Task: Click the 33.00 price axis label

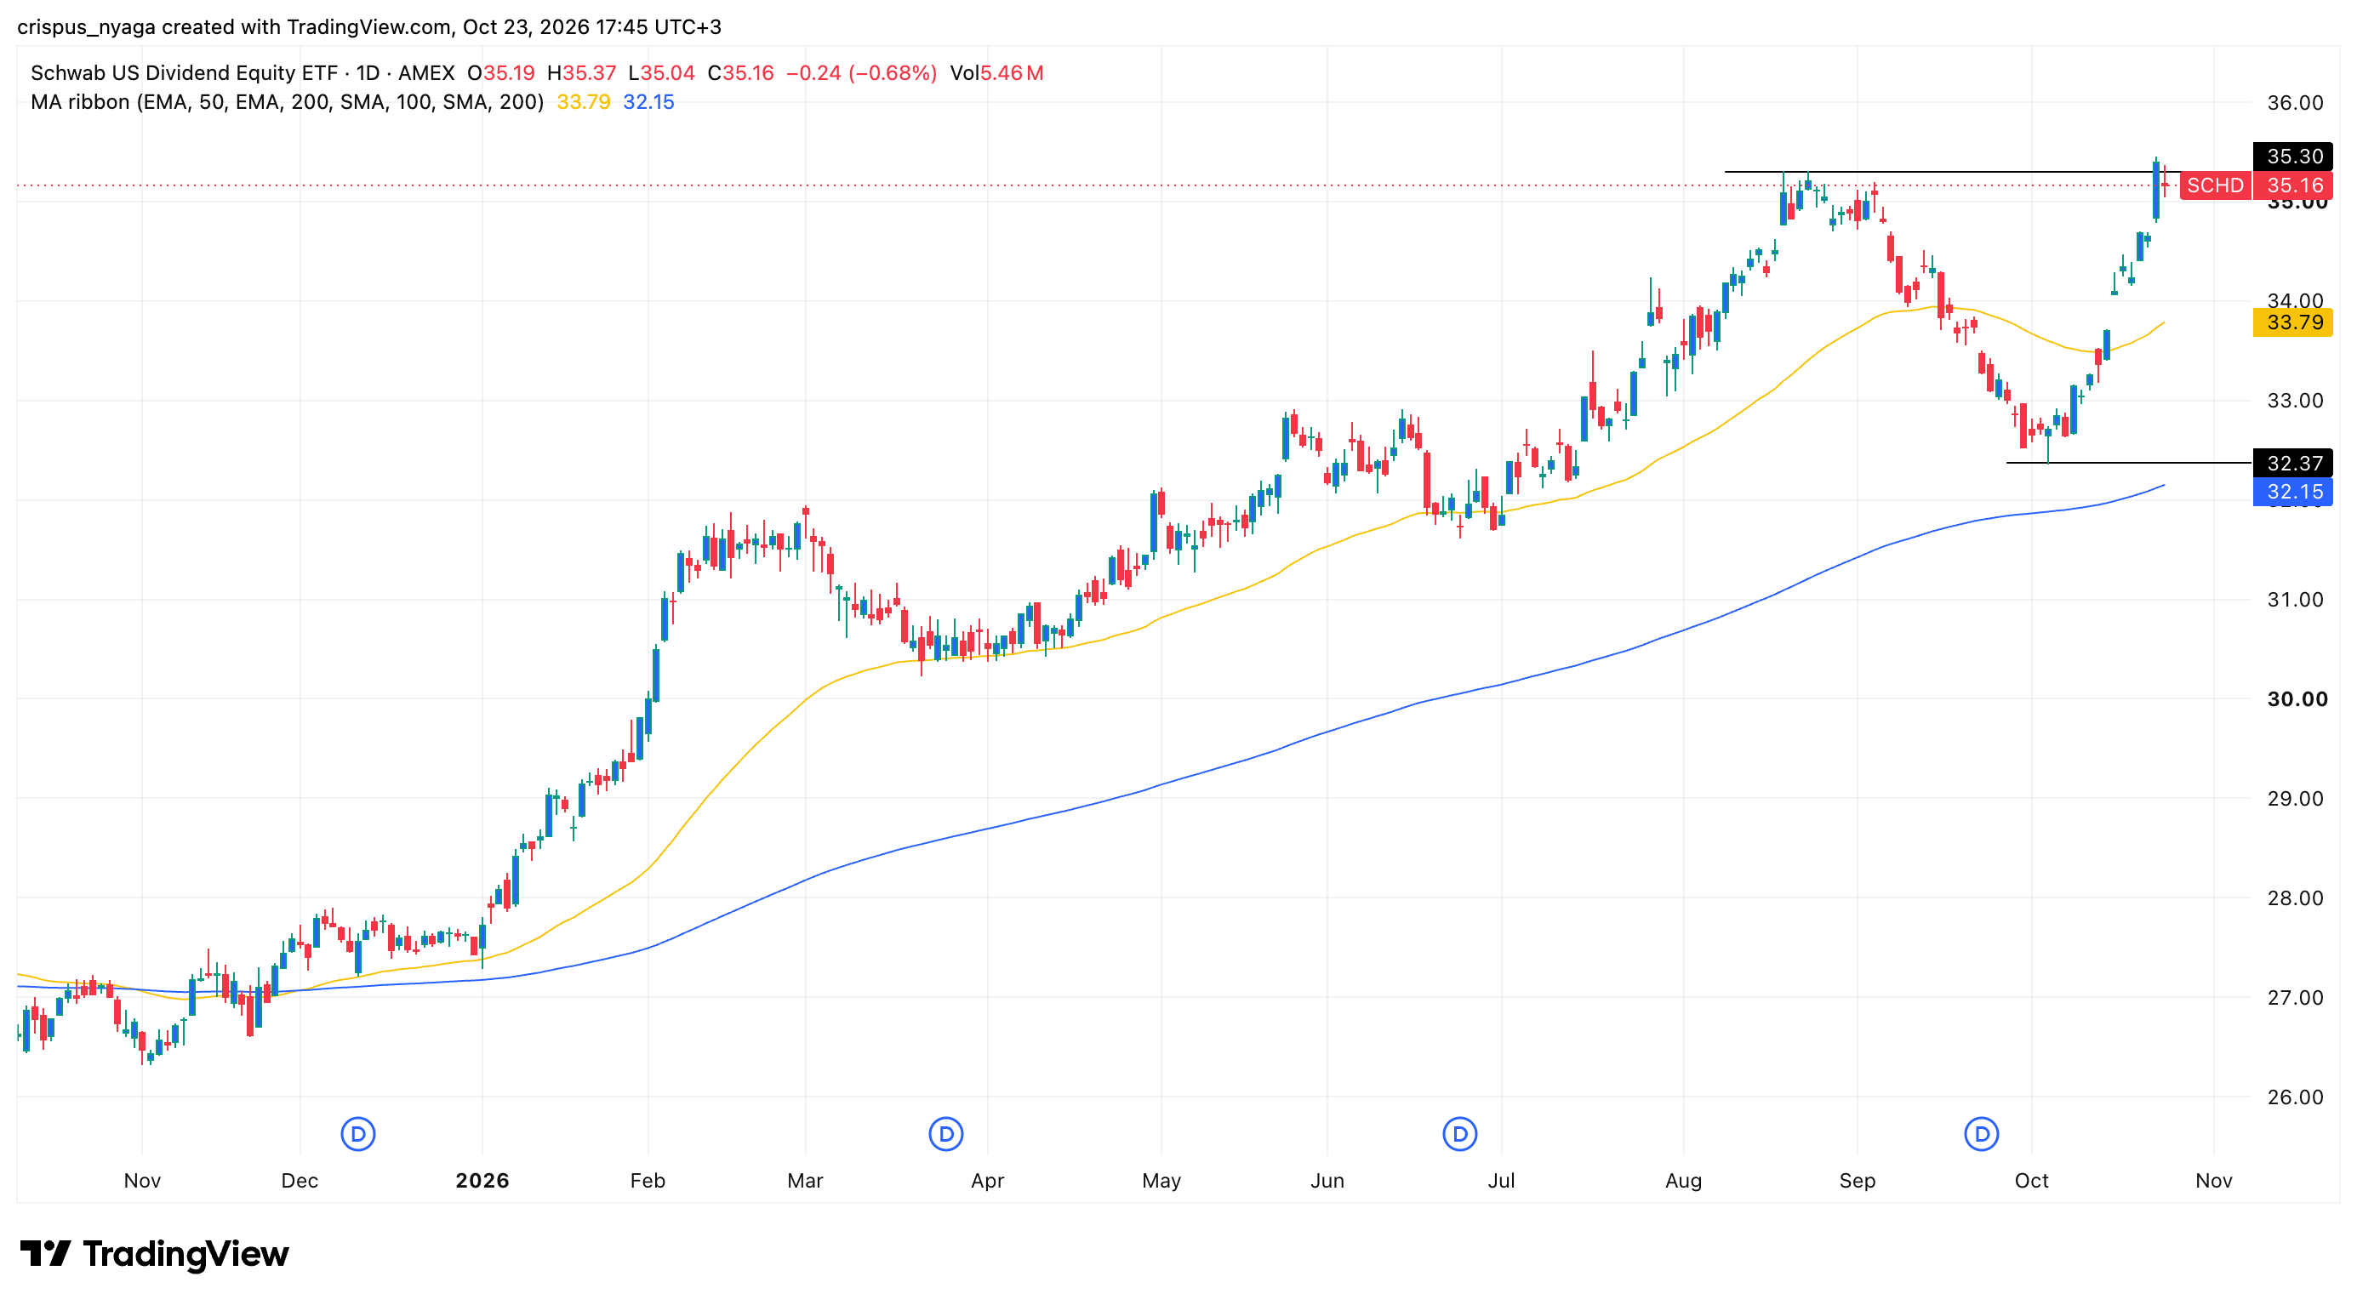Action: [2295, 401]
